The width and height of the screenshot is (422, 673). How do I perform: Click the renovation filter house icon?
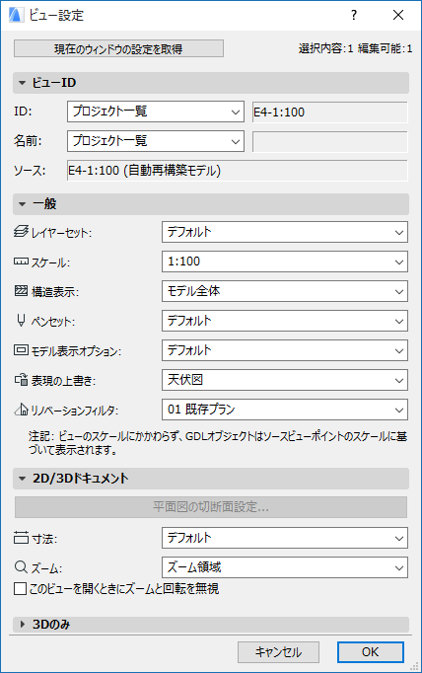click(21, 410)
